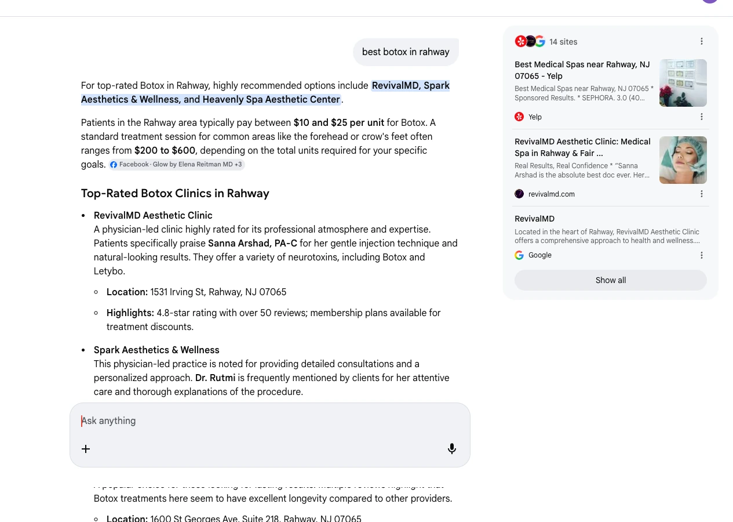Image resolution: width=733 pixels, height=522 pixels.
Task: Open Best Medical Spas near Rahway Yelp link
Action: coord(582,70)
